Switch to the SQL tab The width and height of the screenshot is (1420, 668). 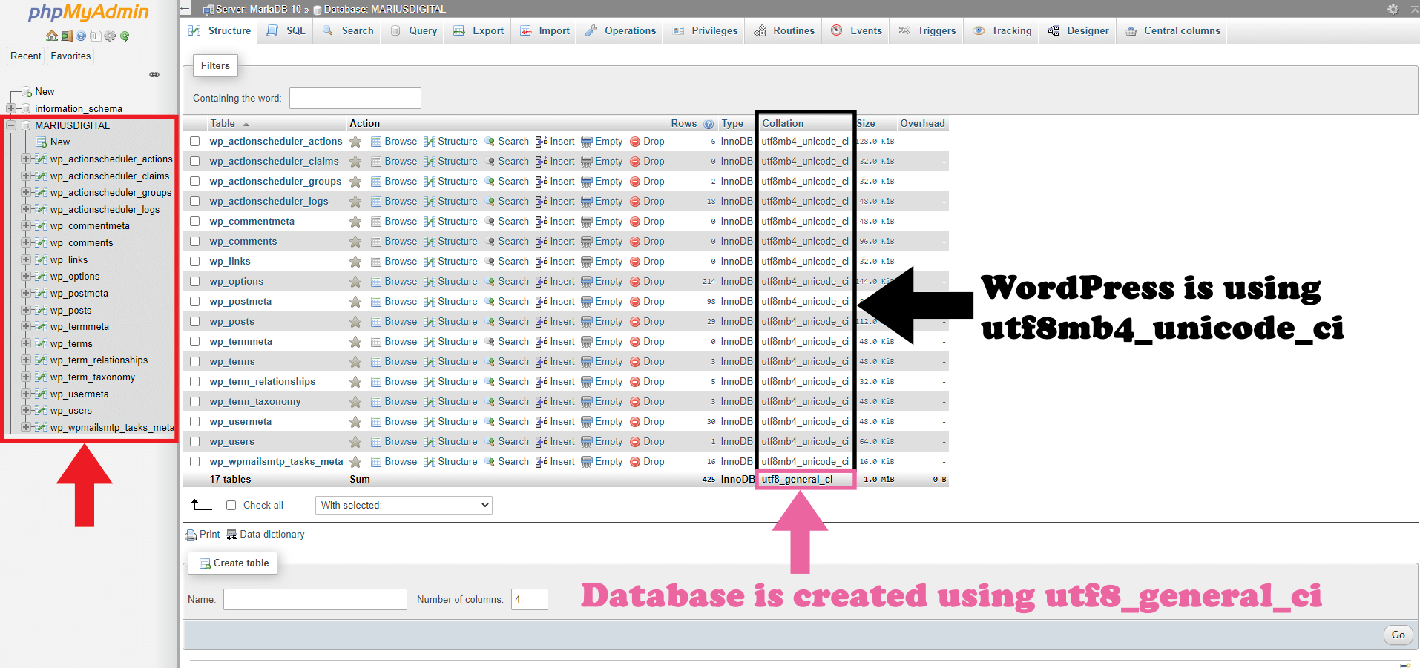pyautogui.click(x=286, y=31)
